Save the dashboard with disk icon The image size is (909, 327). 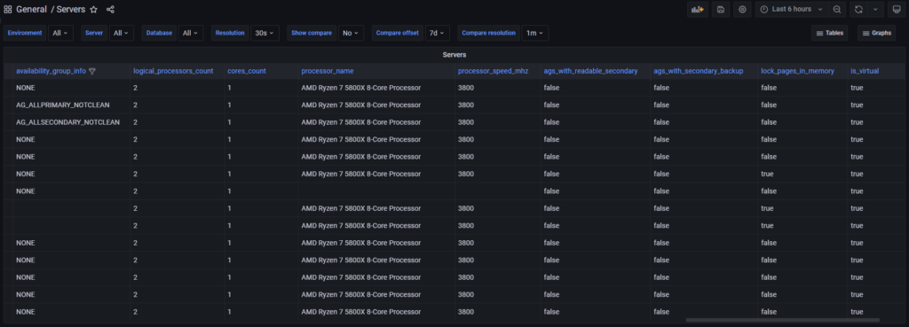click(x=721, y=9)
